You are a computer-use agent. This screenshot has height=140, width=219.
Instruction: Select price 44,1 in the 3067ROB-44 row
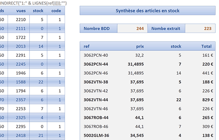coord(139,118)
